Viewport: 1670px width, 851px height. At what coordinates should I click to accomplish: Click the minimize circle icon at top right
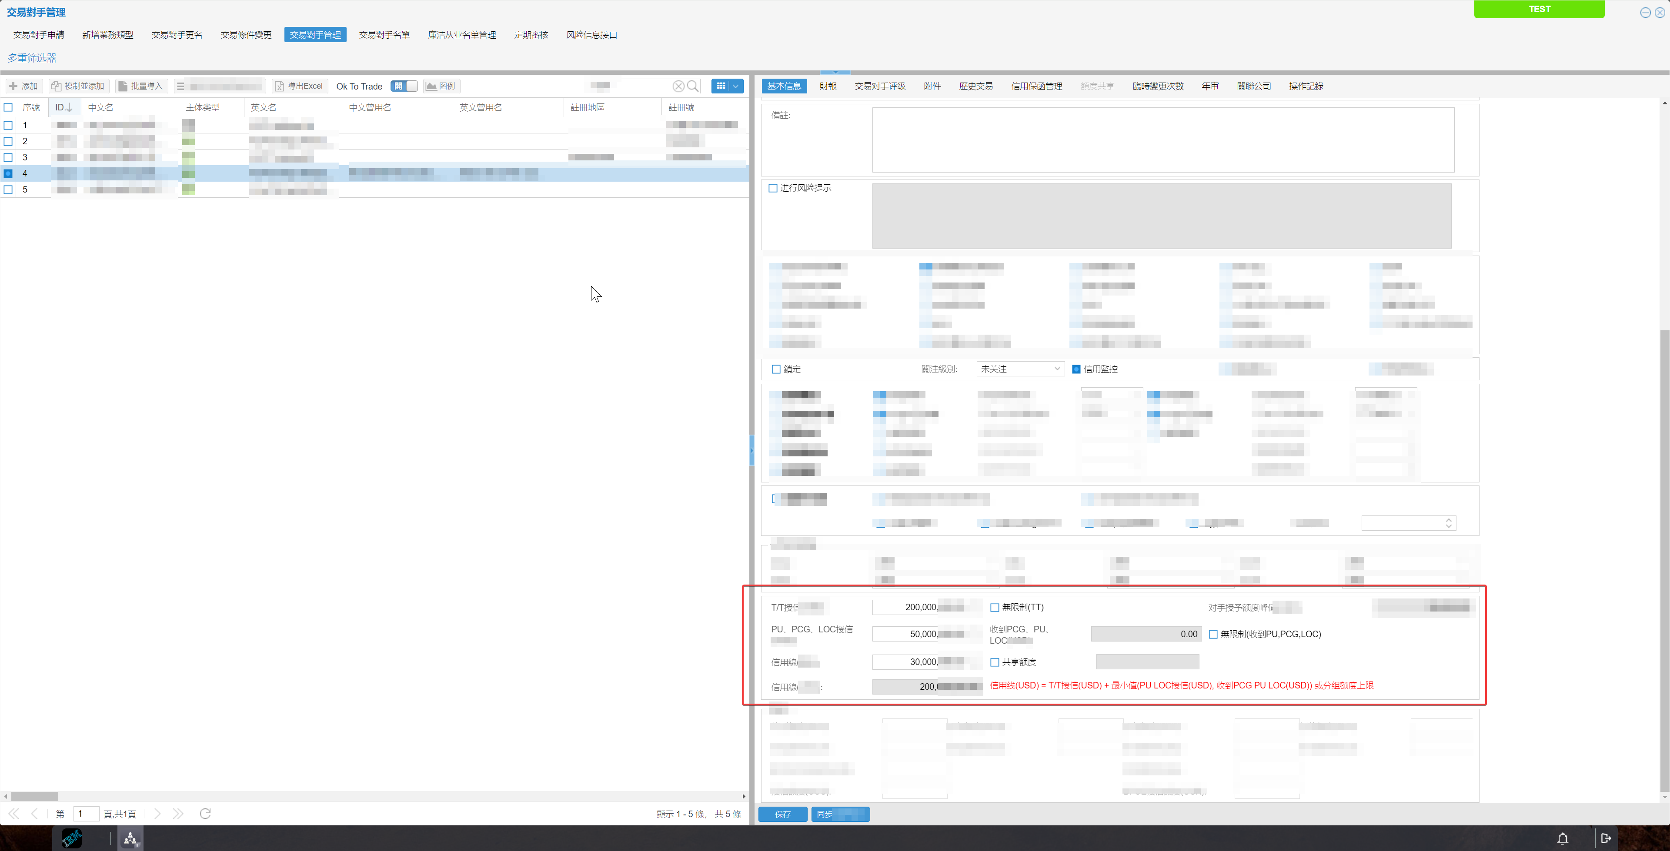pos(1645,12)
